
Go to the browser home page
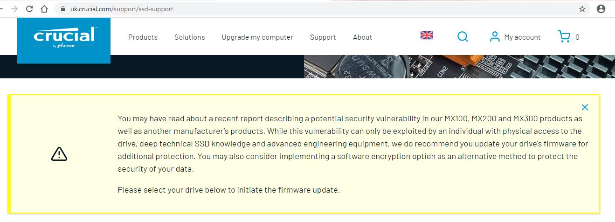(44, 9)
